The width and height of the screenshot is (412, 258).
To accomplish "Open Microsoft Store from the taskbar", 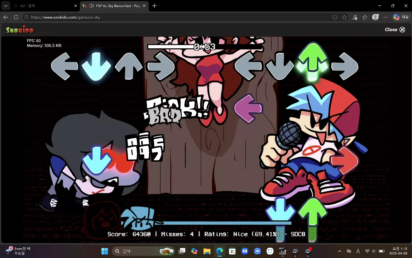I will pos(232,251).
